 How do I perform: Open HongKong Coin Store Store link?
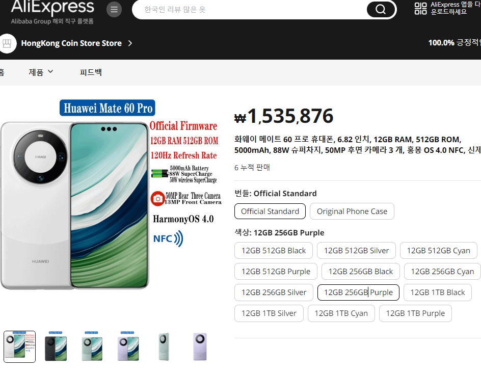pyautogui.click(x=71, y=43)
